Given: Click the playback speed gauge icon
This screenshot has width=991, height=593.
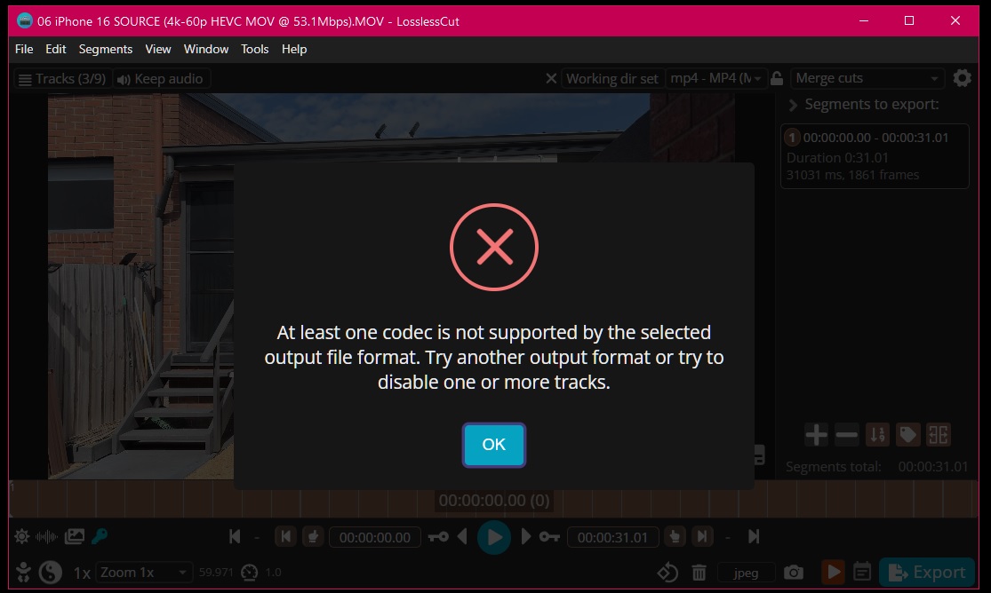Looking at the screenshot, I should (x=250, y=573).
